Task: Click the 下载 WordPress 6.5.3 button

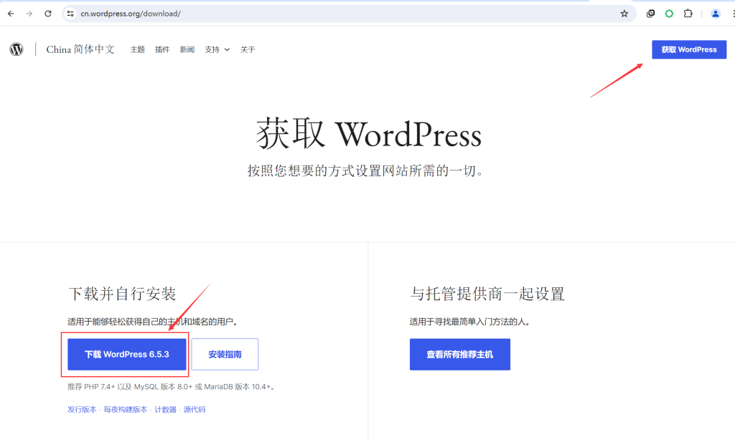Action: click(x=127, y=355)
